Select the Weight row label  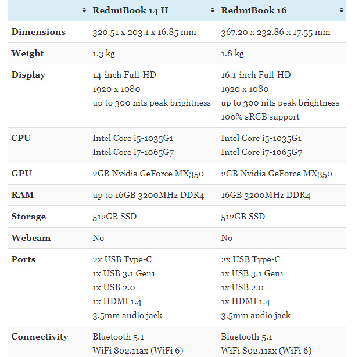[28, 53]
